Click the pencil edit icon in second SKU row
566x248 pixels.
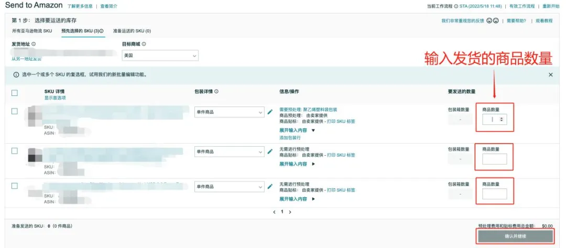pos(270,152)
